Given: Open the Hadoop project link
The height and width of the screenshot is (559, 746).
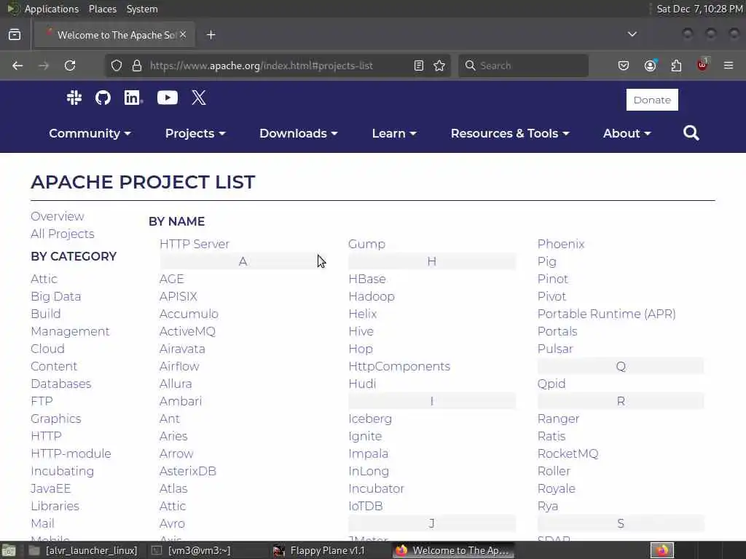Looking at the screenshot, I should coord(372,297).
